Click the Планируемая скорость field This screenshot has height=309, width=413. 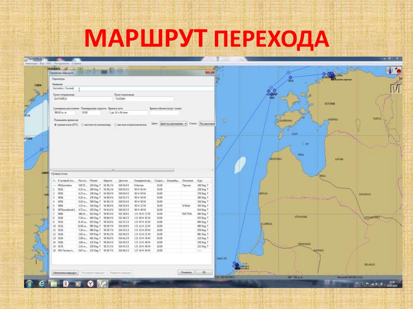(x=91, y=113)
